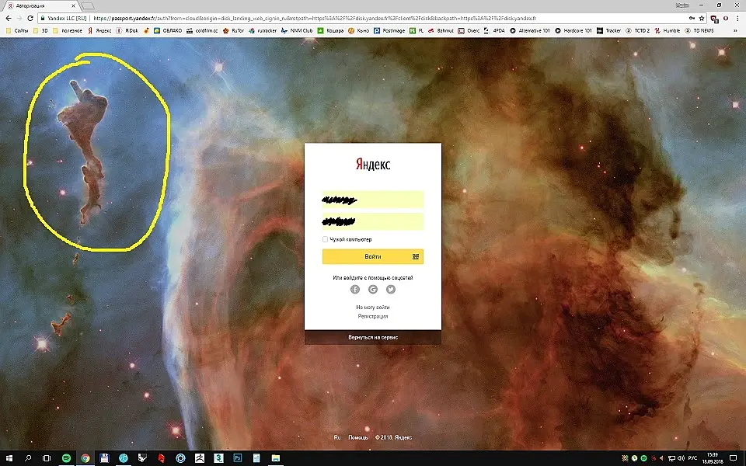Click the taskbar clock showing 15:39
This screenshot has width=746, height=466.
(x=713, y=458)
